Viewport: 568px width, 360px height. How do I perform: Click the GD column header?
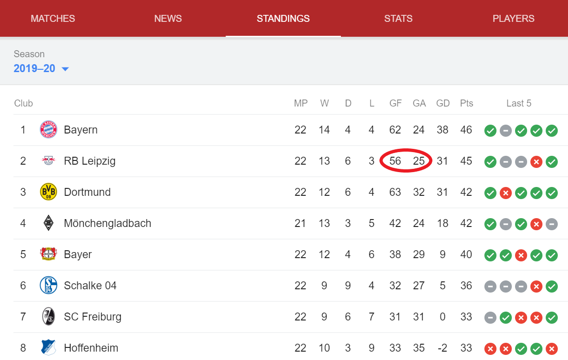click(x=443, y=103)
